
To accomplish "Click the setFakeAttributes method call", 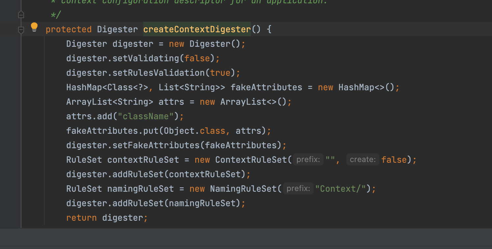I will [x=156, y=145].
